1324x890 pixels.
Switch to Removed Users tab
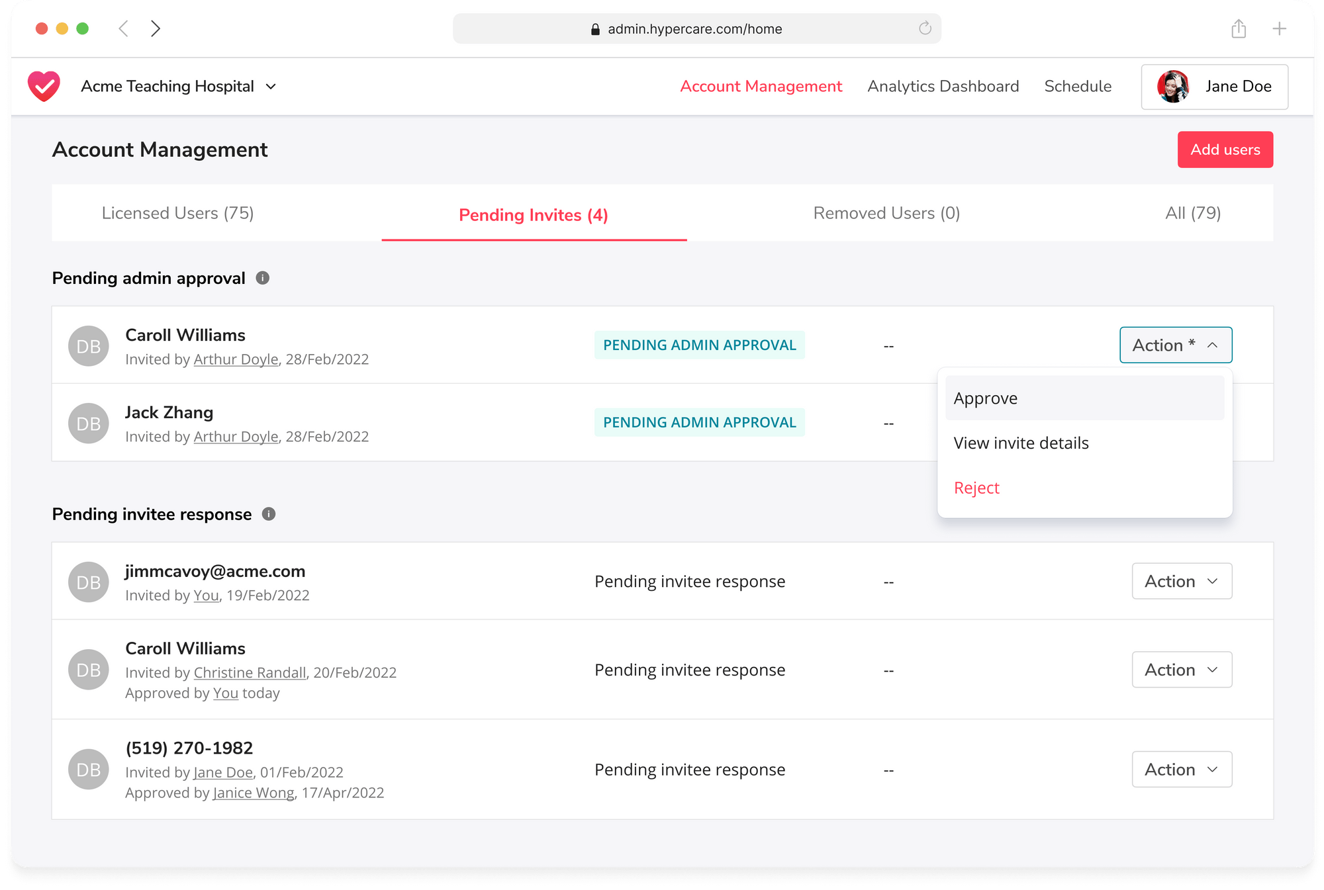(x=886, y=213)
